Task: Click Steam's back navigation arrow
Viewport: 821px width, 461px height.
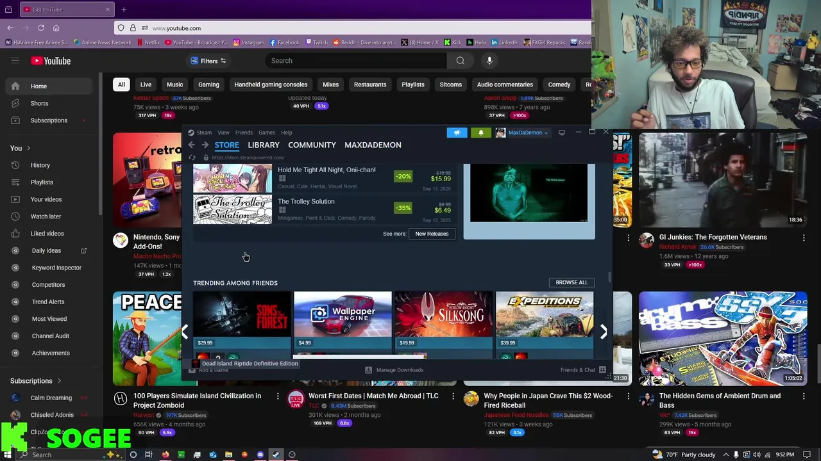Action: pos(191,145)
